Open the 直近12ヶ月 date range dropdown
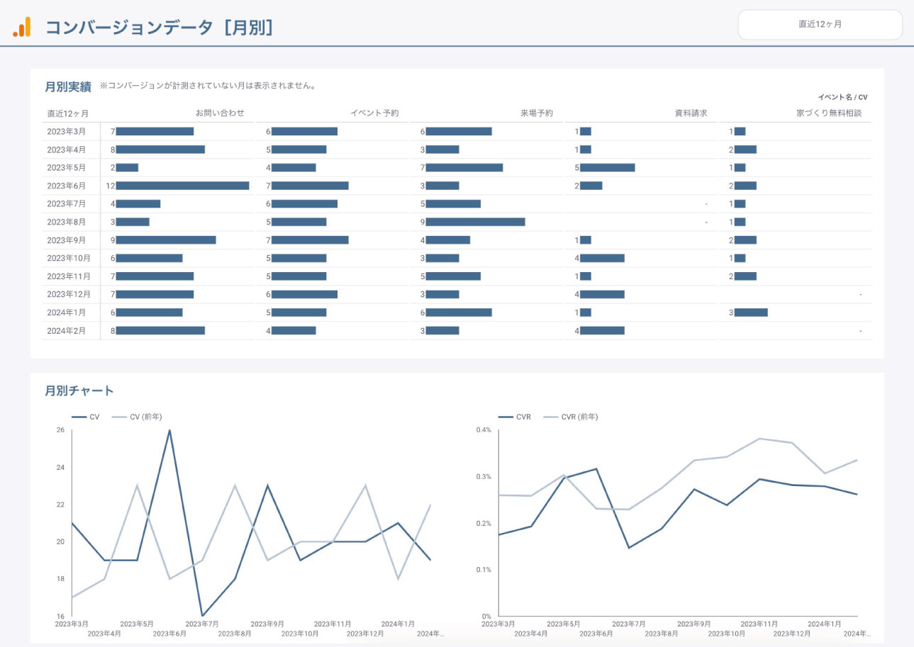The height and width of the screenshot is (647, 914). (x=820, y=25)
